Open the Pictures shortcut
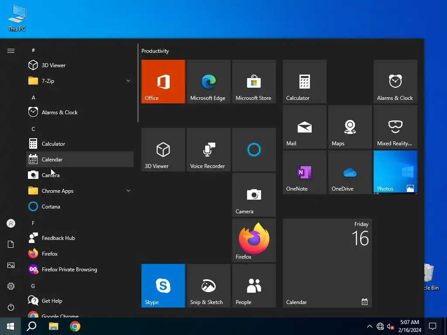This screenshot has width=447, height=335. (11, 265)
